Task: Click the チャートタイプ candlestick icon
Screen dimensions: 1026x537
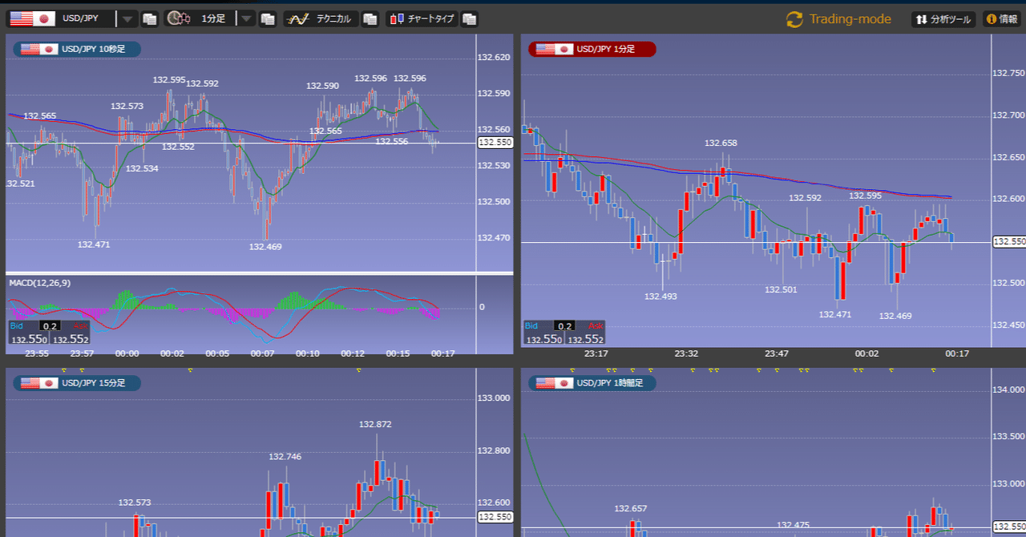Action: pos(399,18)
